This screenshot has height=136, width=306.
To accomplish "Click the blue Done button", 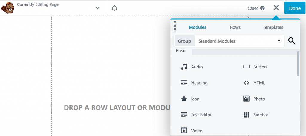I will point(295,8).
